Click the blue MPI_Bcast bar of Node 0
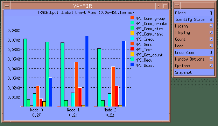This screenshot has width=218, height=126. (50, 92)
